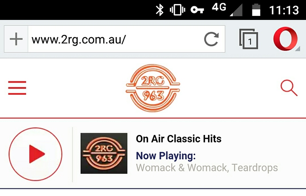
Task: Open site search with magnifier icon
Action: [x=289, y=88]
